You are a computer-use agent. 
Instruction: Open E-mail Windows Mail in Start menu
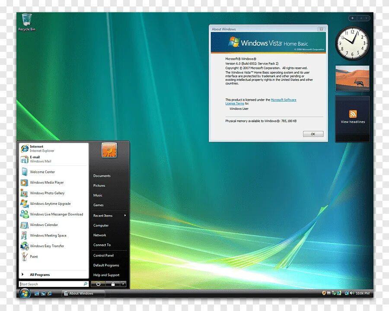pos(54,159)
